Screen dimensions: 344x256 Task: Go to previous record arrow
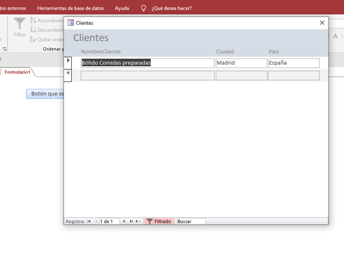pyautogui.click(x=96, y=221)
